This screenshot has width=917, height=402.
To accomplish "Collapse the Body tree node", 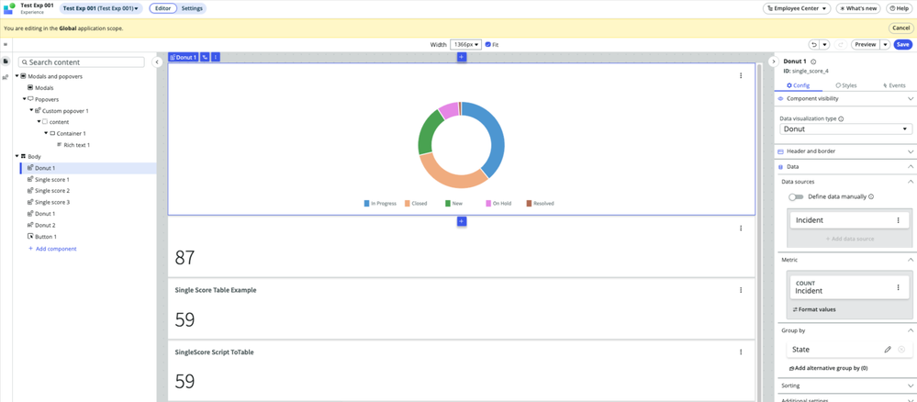I will [17, 156].
